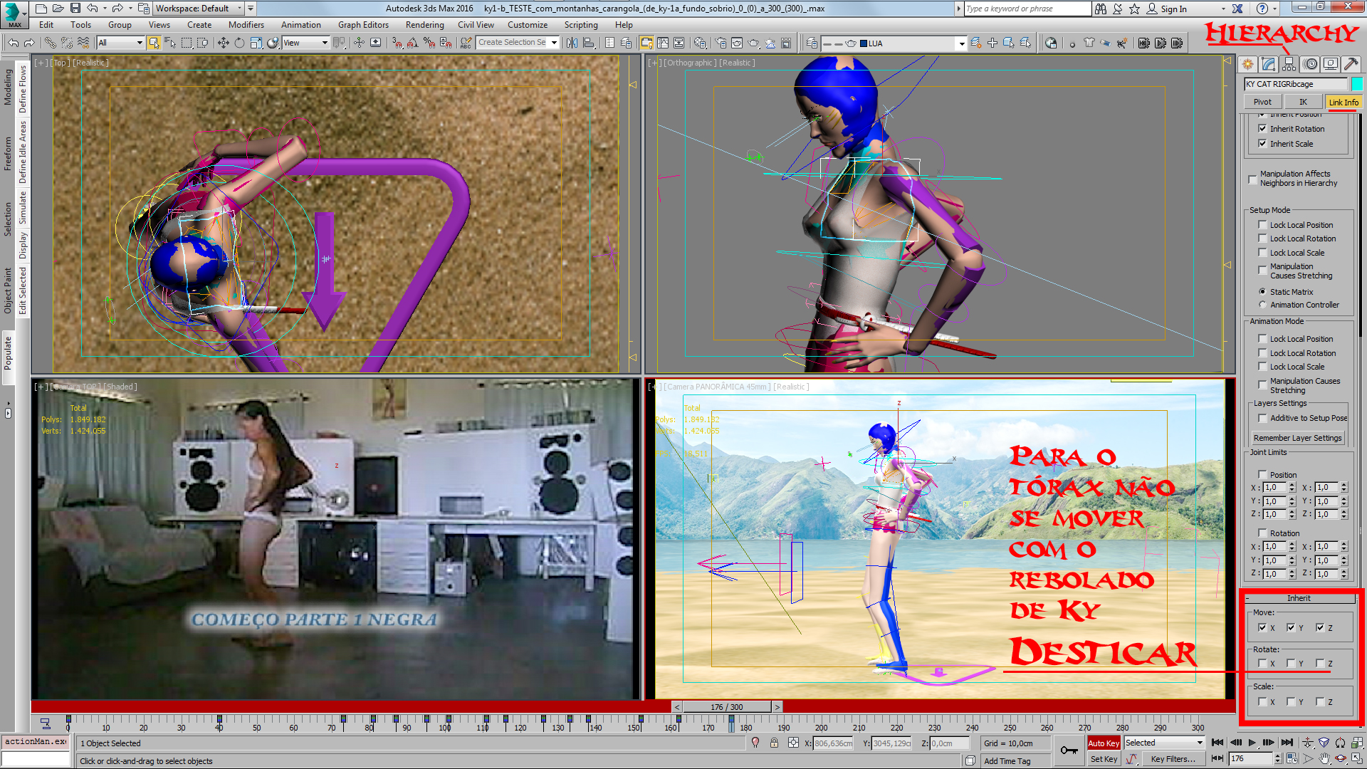Click the Select and Link chain icon
Screen dimensions: 1367x769
pyautogui.click(x=50, y=43)
